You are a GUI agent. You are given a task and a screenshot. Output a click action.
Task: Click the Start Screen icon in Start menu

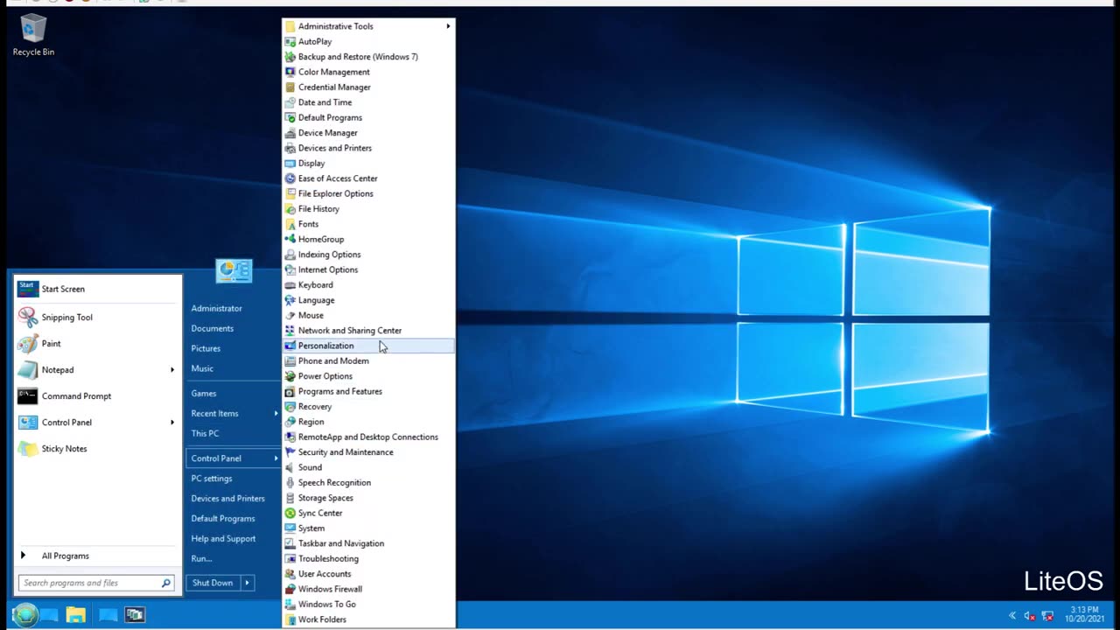point(28,289)
